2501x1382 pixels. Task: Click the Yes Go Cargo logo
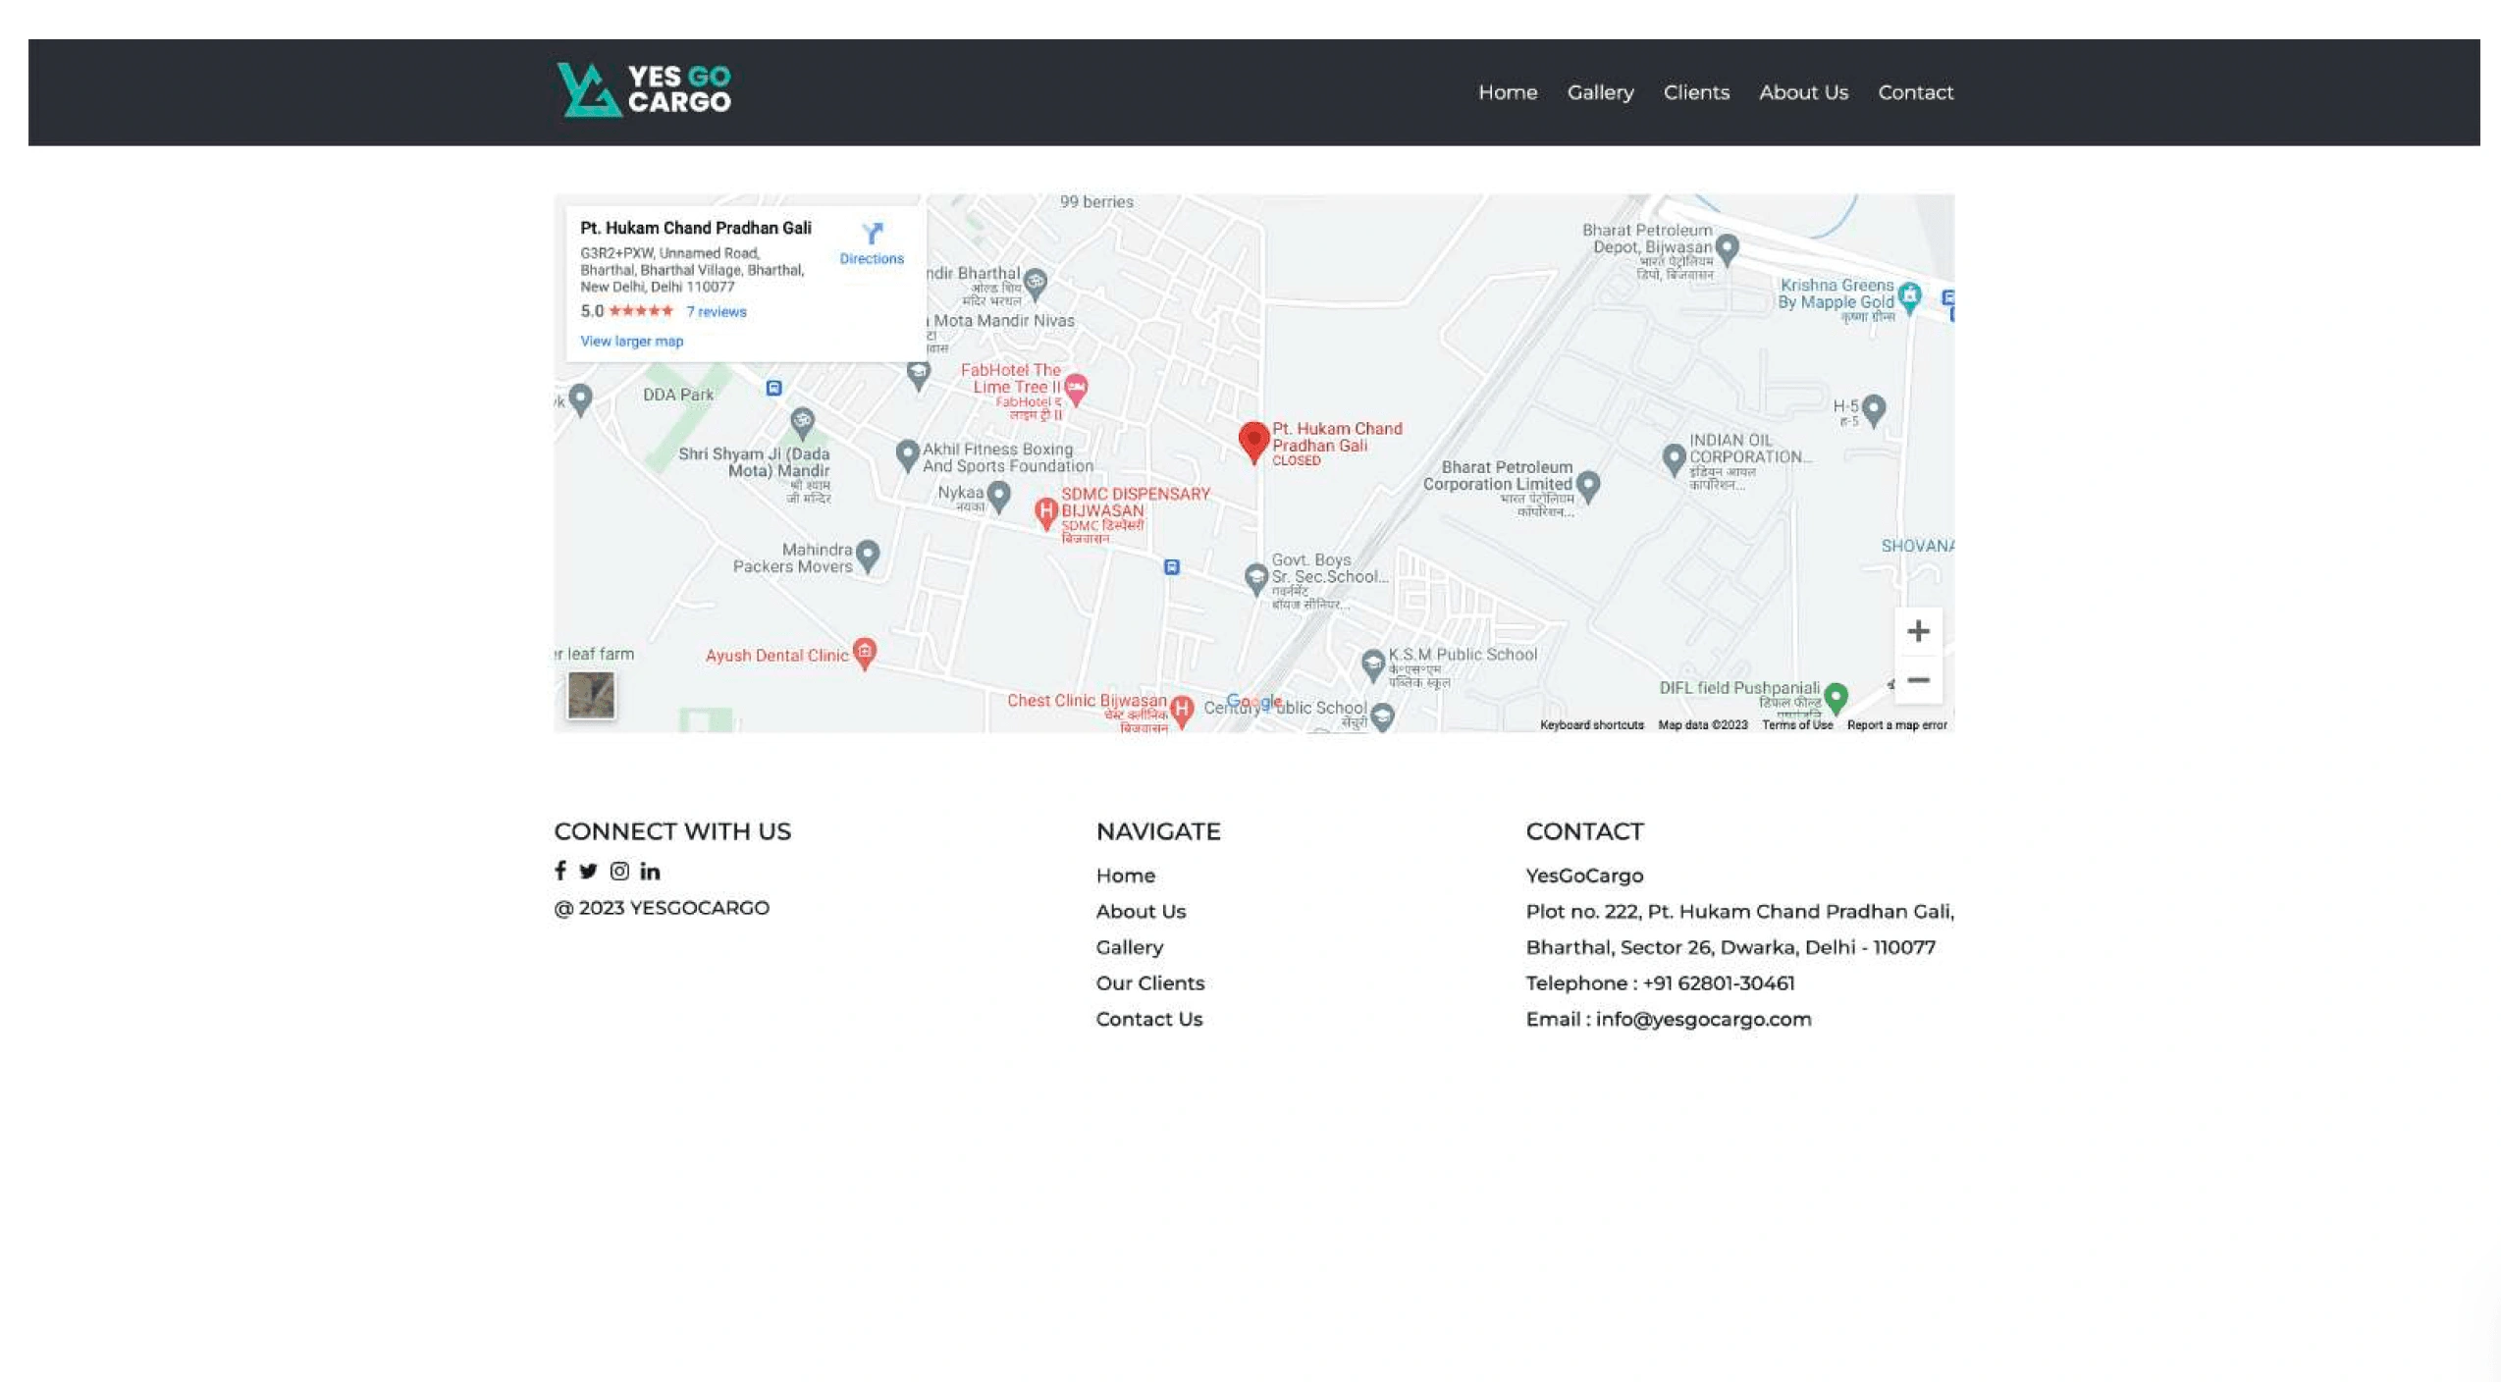[644, 90]
